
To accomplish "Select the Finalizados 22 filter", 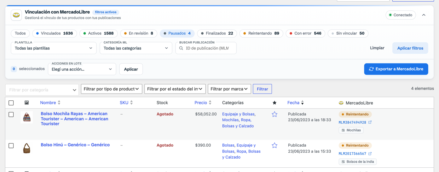I will pyautogui.click(x=217, y=33).
